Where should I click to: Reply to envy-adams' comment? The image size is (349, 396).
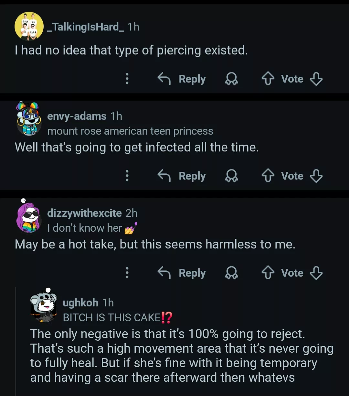coord(182,176)
